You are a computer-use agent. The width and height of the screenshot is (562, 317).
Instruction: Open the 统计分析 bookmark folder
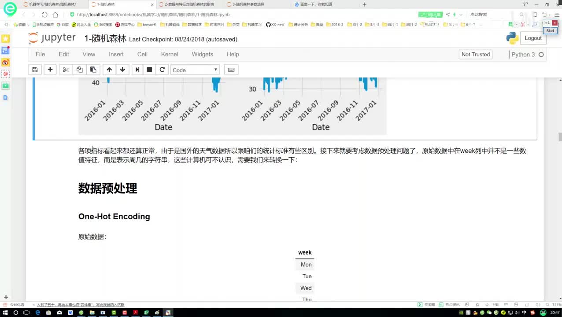[x=298, y=25]
